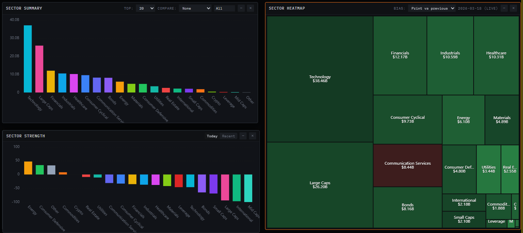The image size is (523, 233).
Task: Minimize the Sector Strength panel
Action: [243, 136]
